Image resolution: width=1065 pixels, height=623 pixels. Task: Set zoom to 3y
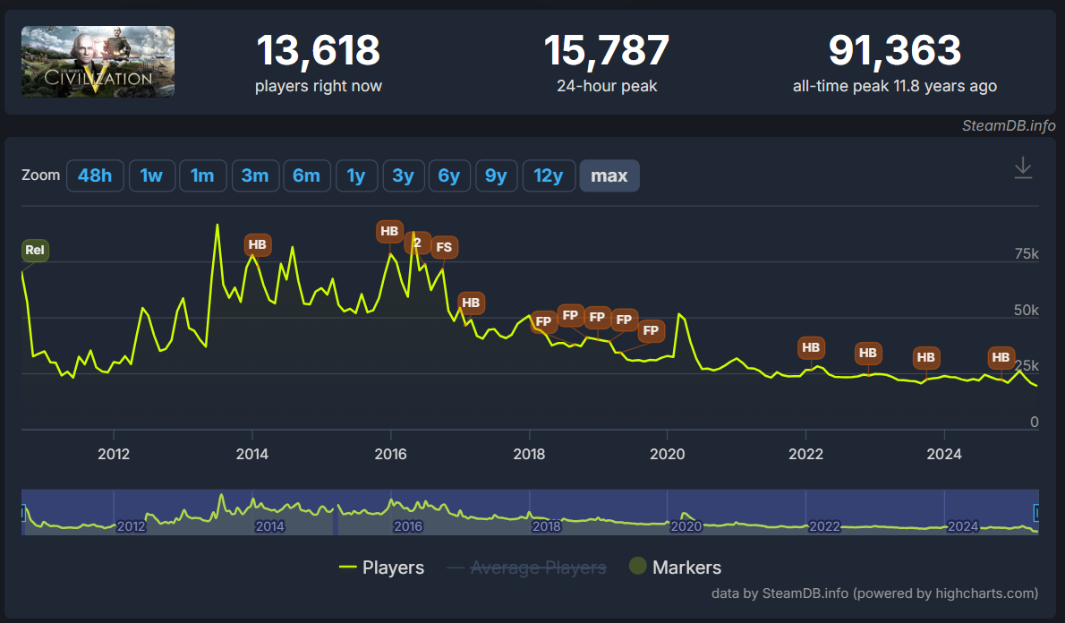point(404,176)
